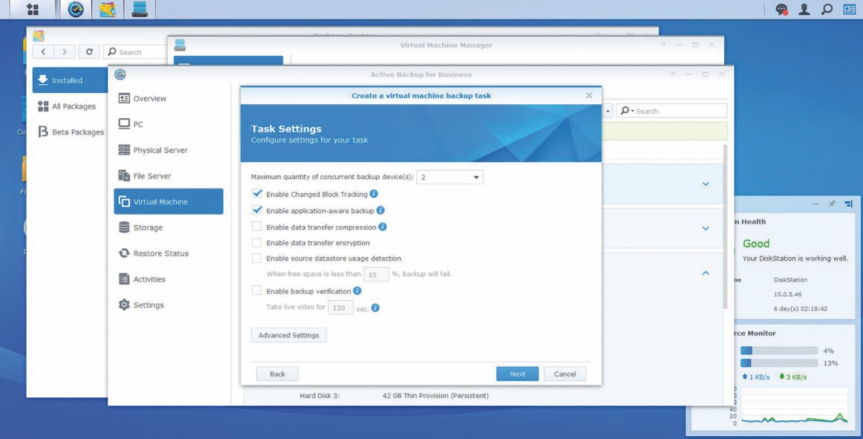Click Next to continue the wizard

coord(518,374)
